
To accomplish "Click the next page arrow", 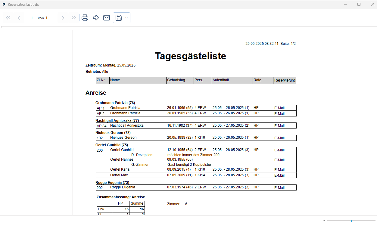I will 63,18.
